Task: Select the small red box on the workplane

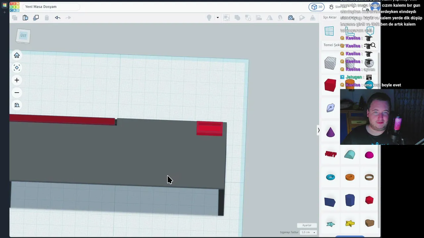Action: point(210,129)
